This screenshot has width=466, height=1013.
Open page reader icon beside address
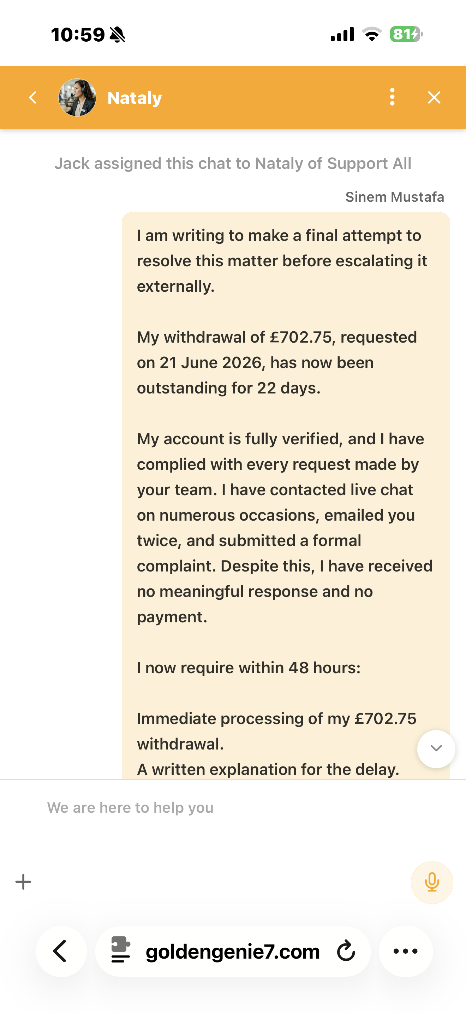click(121, 950)
